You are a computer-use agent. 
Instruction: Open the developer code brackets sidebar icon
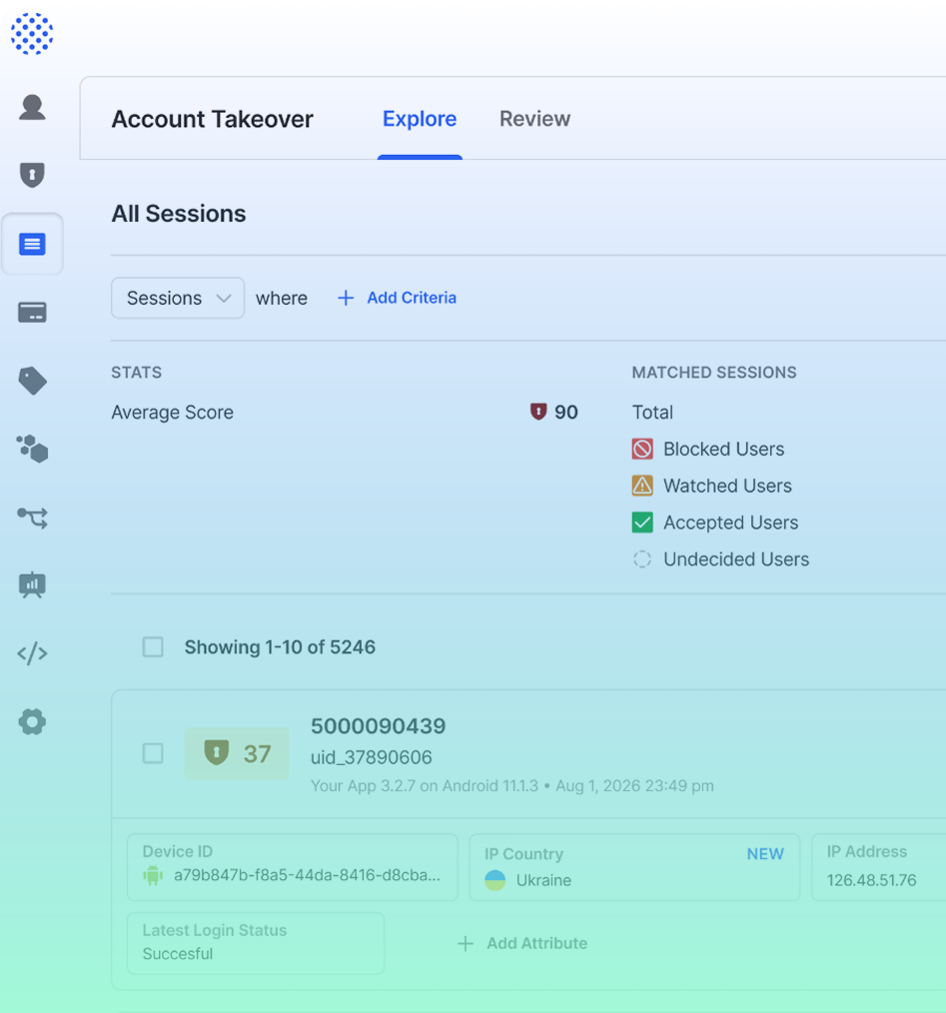pos(32,653)
